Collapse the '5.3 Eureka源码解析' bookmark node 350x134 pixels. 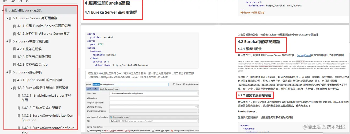pyautogui.click(x=7, y=72)
